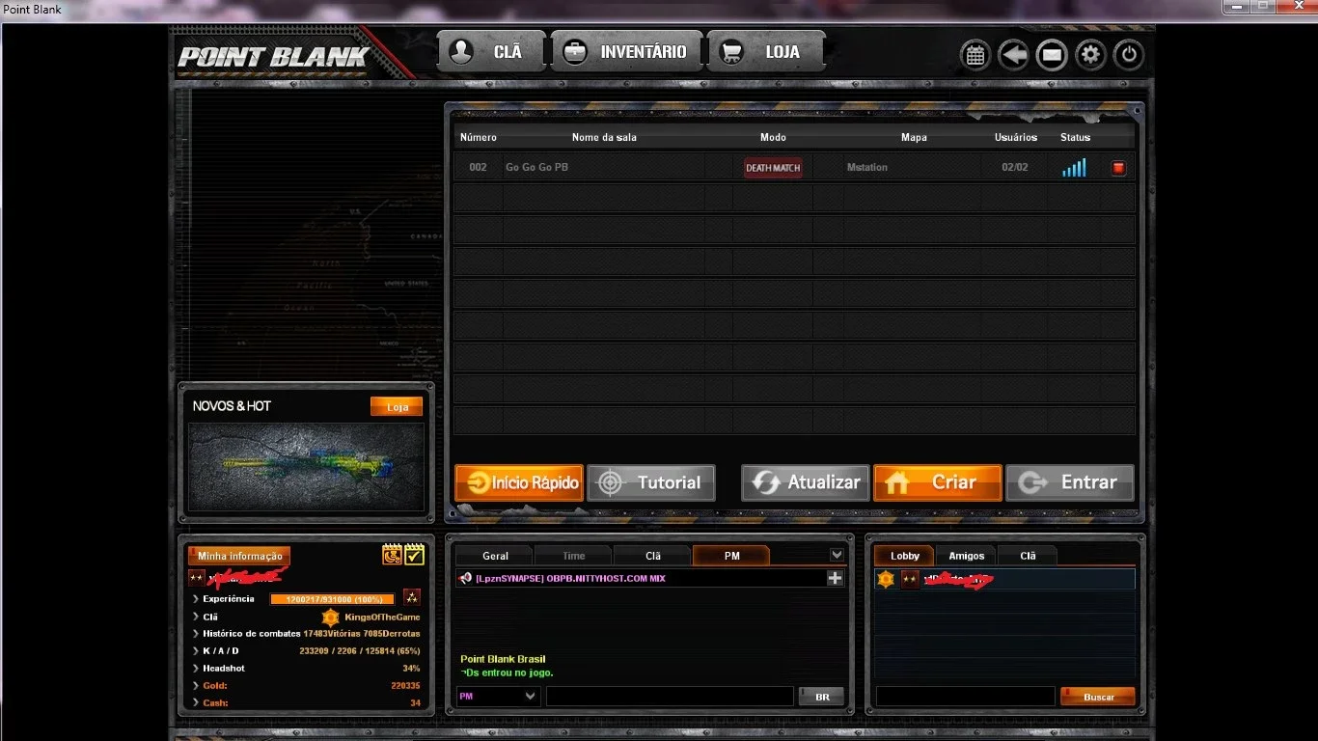Screen dimensions: 1318x741
Task: Click the blue signal bars in room 002
Action: (1074, 168)
